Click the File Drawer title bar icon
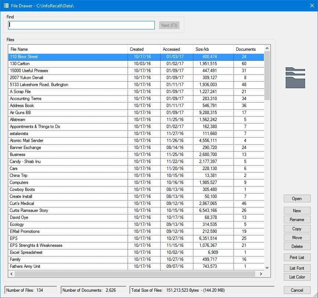This screenshot has width=318, height=298. pos(6,6)
